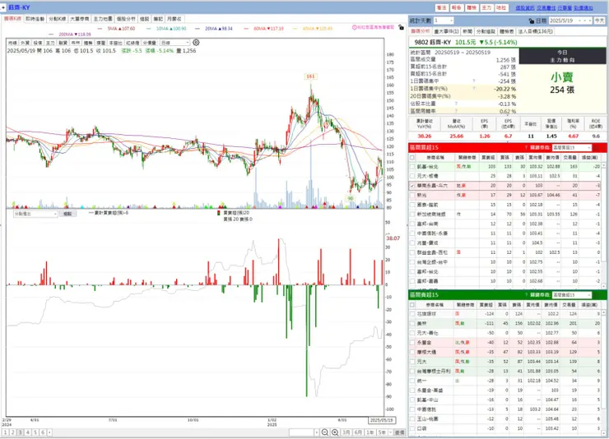Click the 161 price high marker

point(310,76)
